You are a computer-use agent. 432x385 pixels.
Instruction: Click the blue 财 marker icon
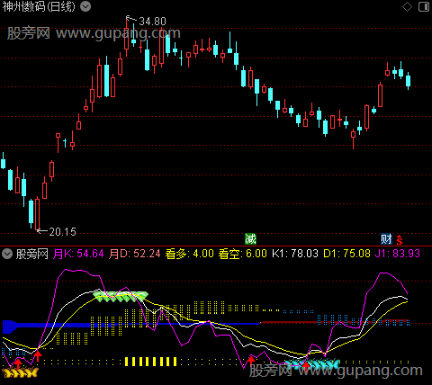(386, 239)
